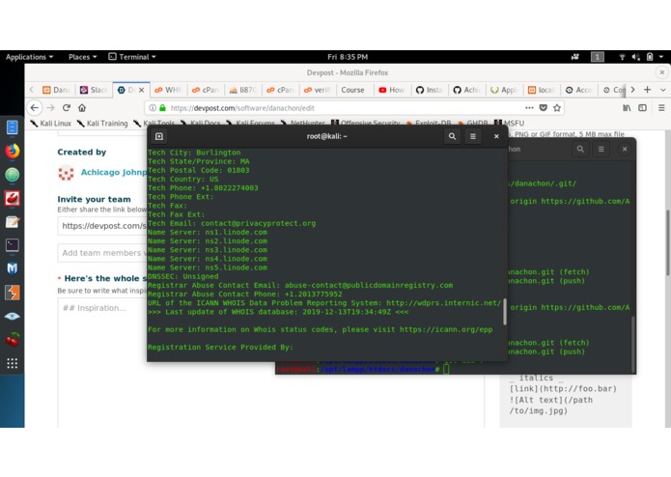Click the http://wdprs.internic.net/ URL in terminal

444,303
